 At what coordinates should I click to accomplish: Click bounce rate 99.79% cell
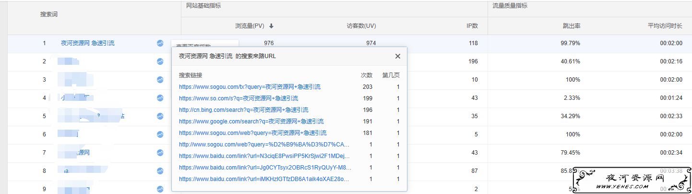(x=571, y=43)
